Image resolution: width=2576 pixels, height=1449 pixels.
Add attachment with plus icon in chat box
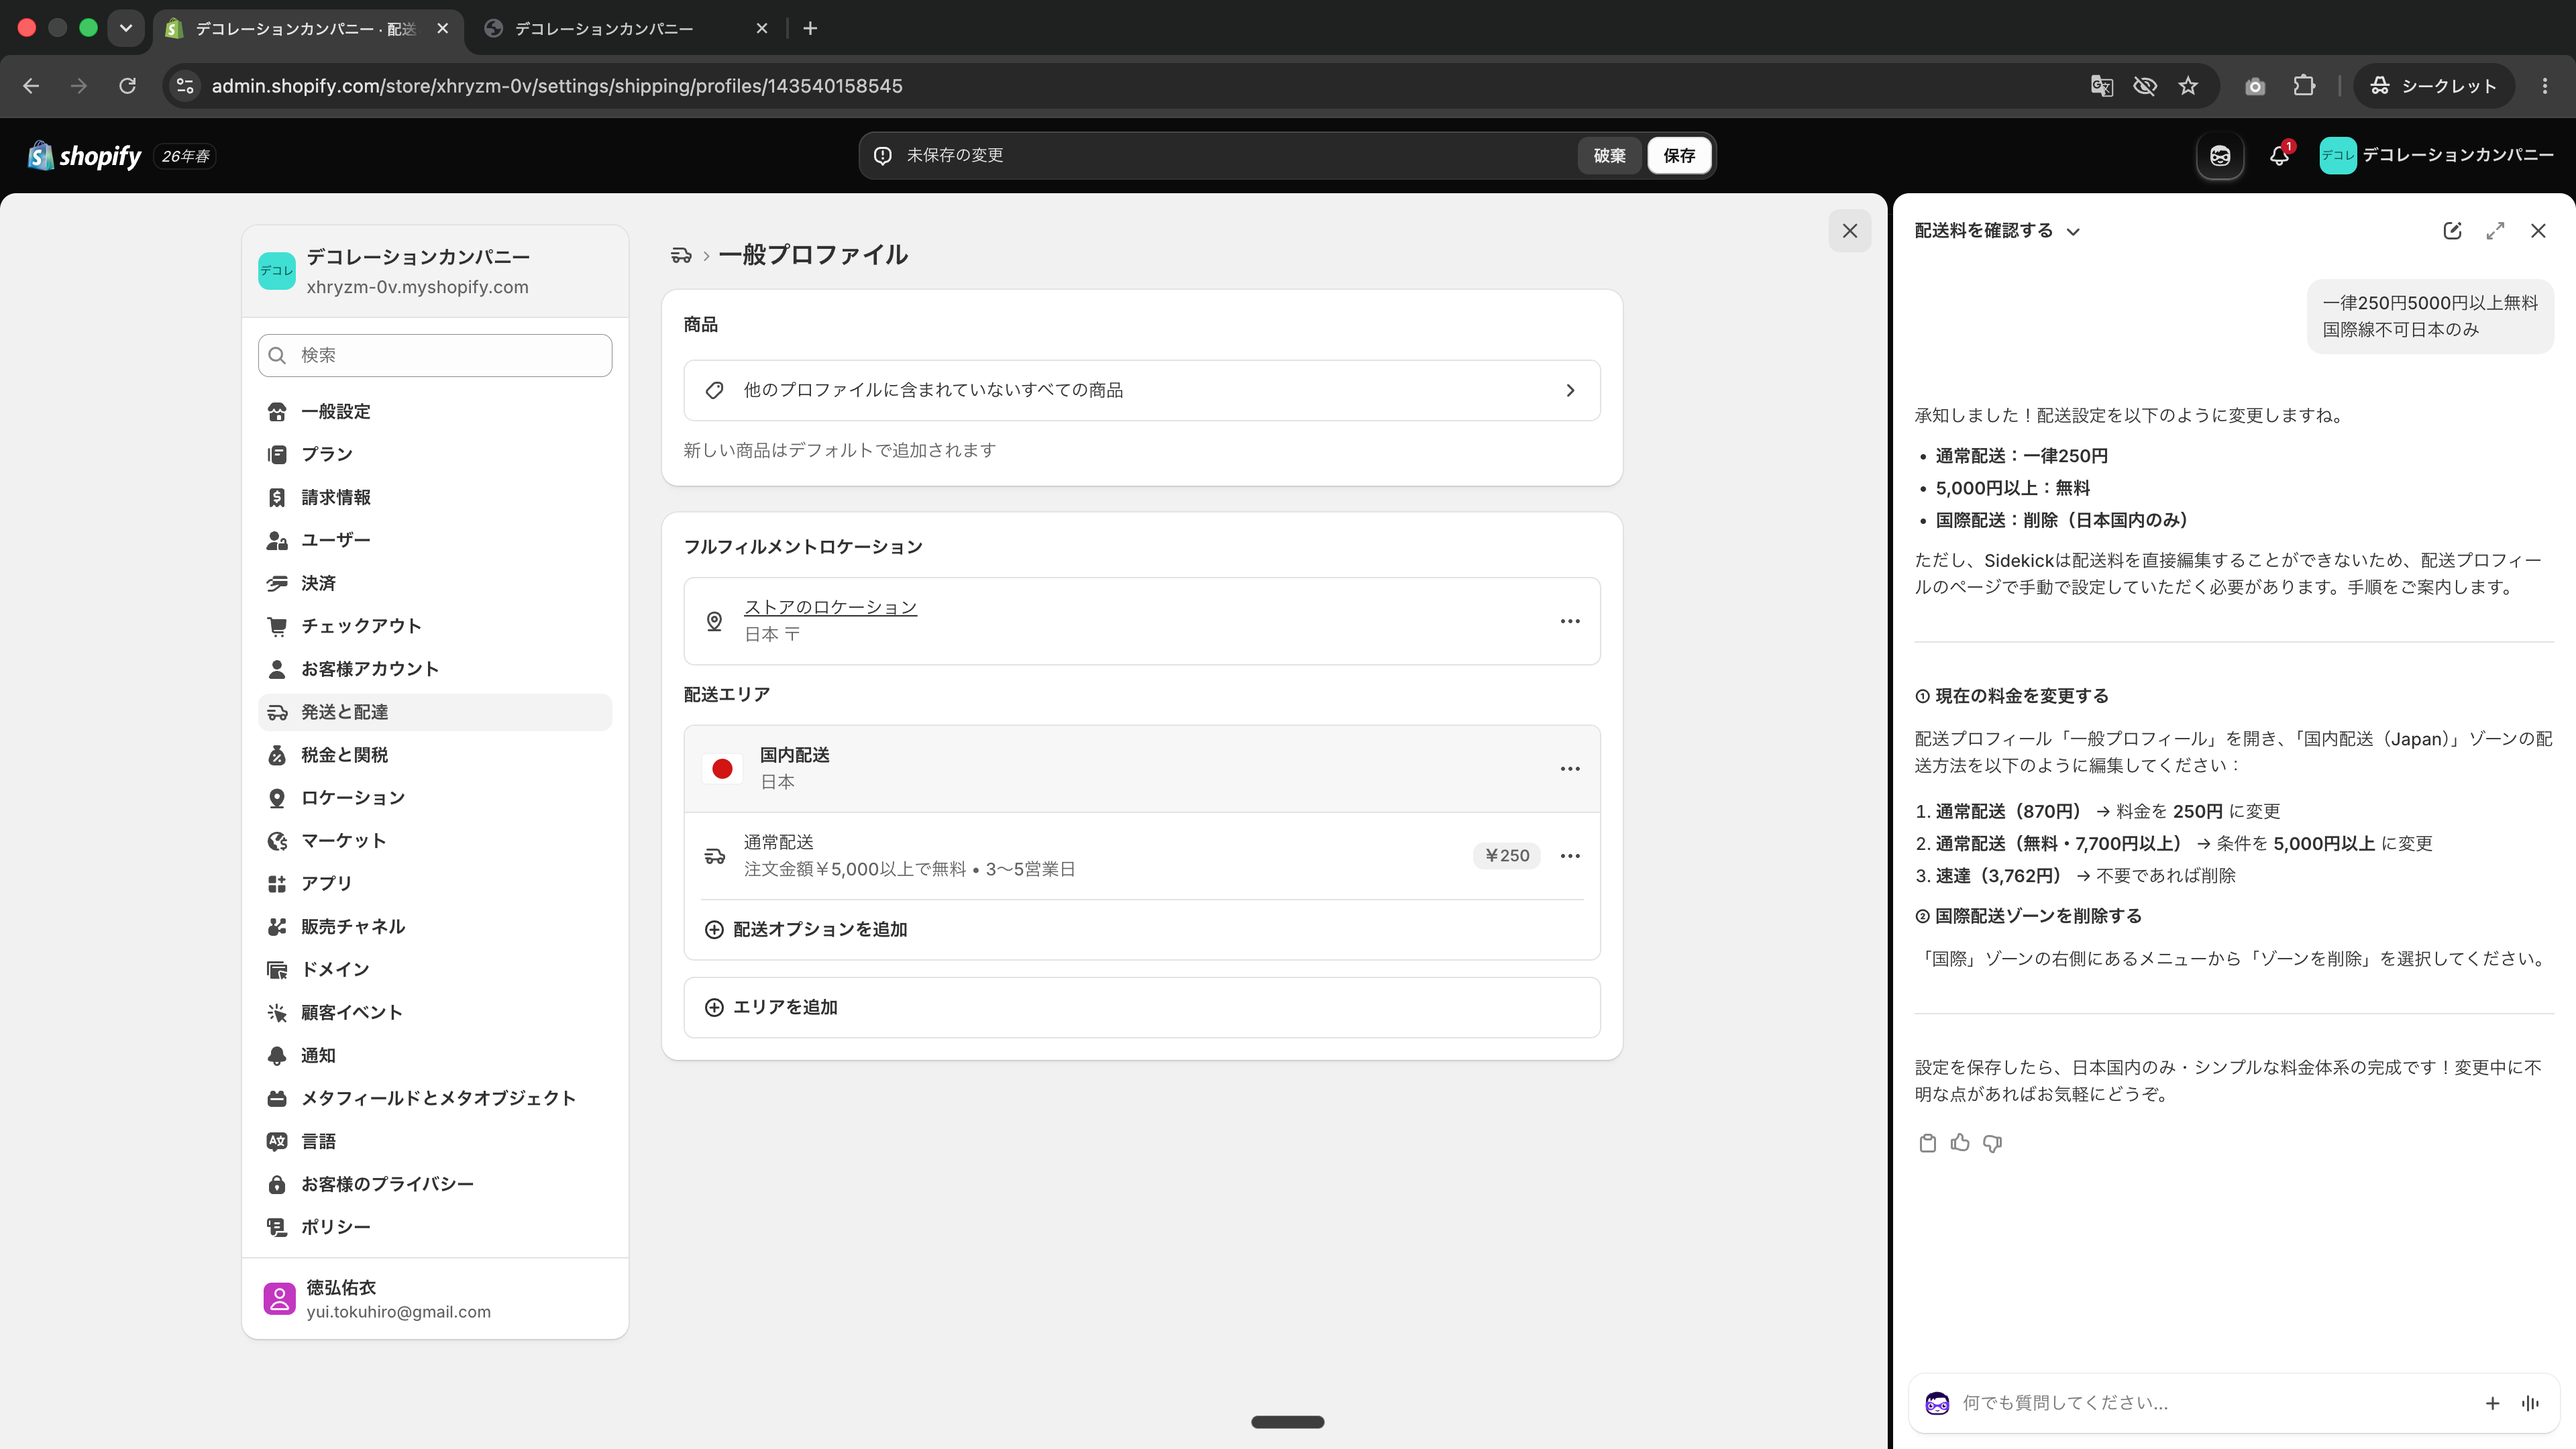pos(2492,1403)
